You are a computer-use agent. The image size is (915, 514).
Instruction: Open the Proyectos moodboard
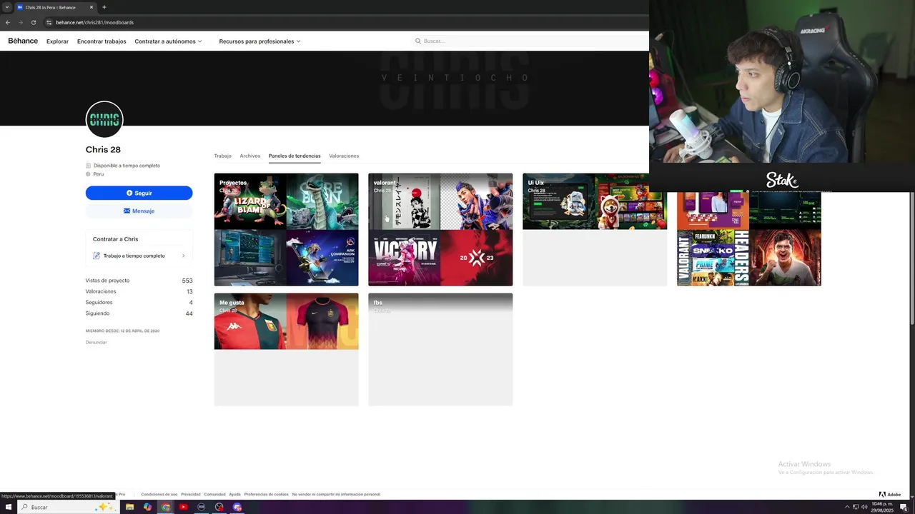(x=286, y=229)
